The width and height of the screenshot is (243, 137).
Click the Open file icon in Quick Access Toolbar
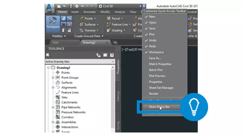pos(65,6)
